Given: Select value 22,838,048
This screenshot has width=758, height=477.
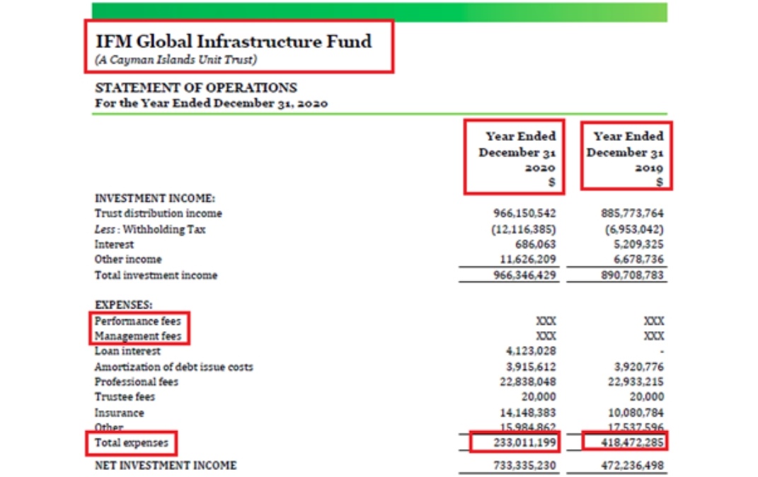Looking at the screenshot, I should click(x=528, y=382).
